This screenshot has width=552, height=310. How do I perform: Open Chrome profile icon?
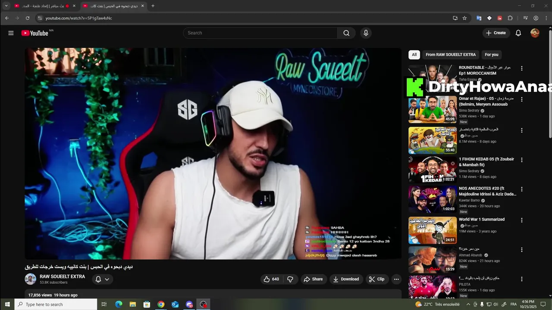(536, 18)
